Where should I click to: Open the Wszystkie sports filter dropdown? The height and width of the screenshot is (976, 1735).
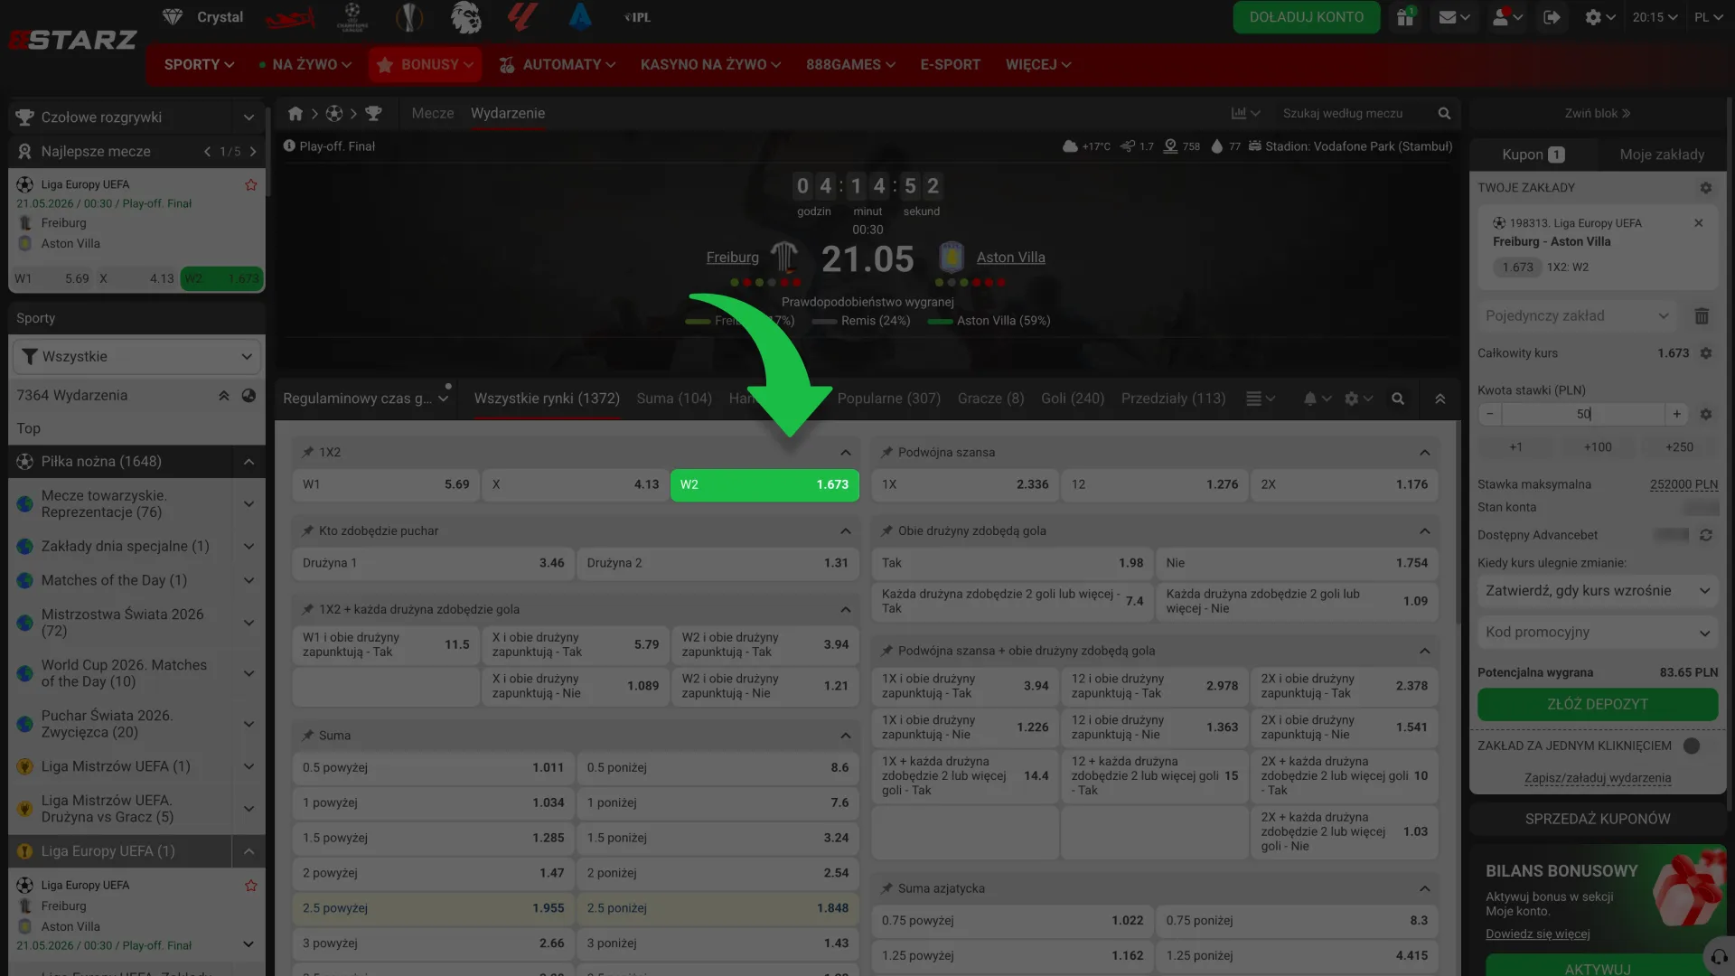click(136, 357)
